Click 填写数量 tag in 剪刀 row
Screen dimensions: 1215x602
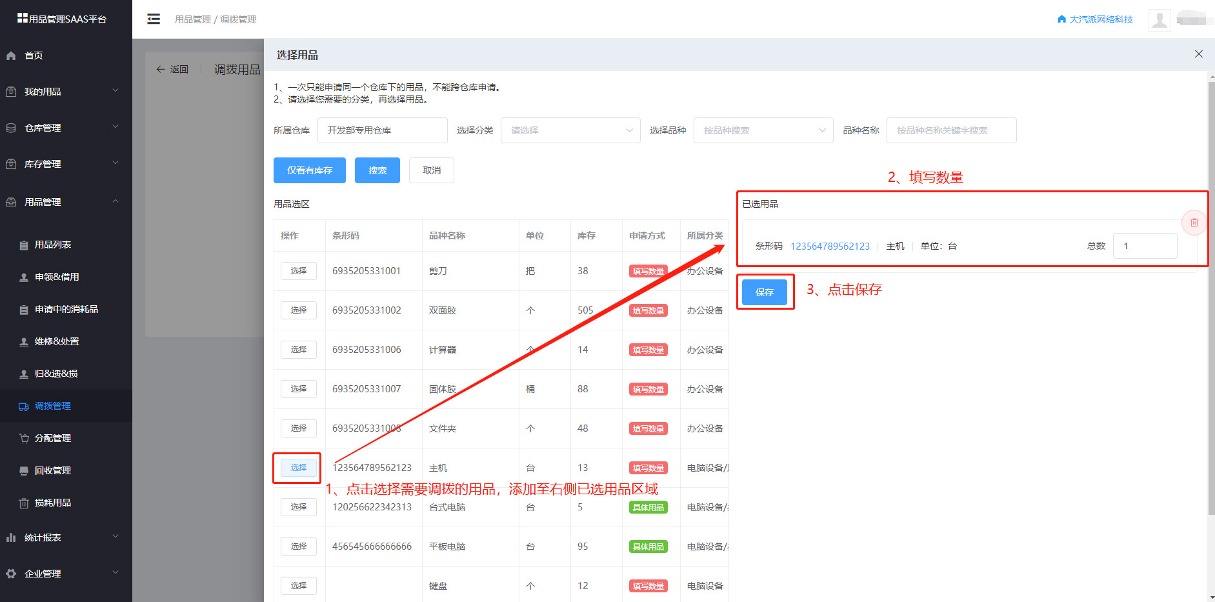(x=648, y=272)
